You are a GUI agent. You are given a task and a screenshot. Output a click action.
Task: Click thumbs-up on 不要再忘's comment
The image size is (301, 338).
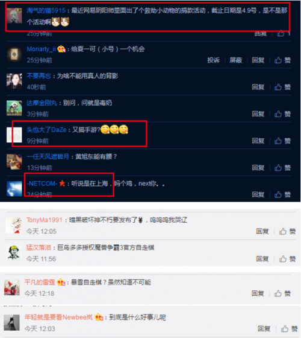coord(278,87)
